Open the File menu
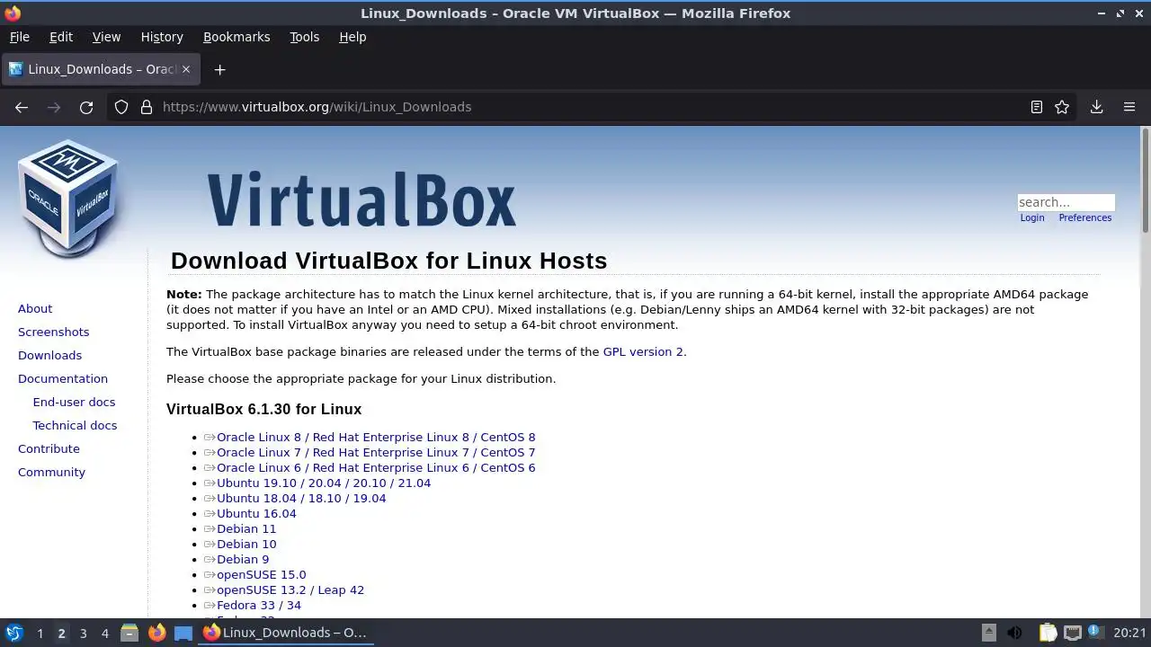1151x647 pixels. (19, 37)
